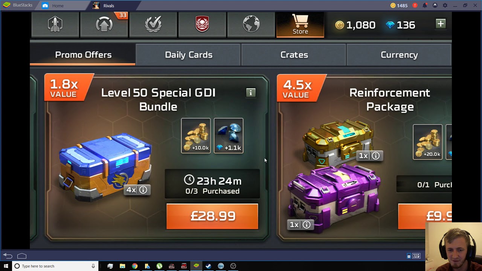
Task: Show info for the purple crate 1x
Action: pyautogui.click(x=307, y=225)
